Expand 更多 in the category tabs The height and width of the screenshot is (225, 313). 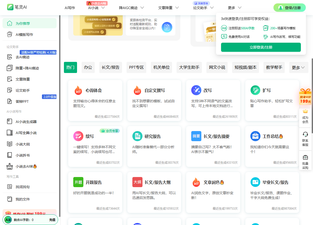(299, 67)
